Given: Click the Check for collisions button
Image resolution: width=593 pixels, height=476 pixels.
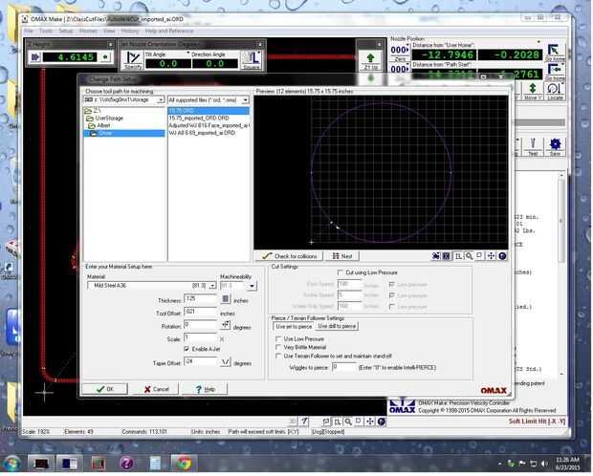Looking at the screenshot, I should click(x=291, y=256).
